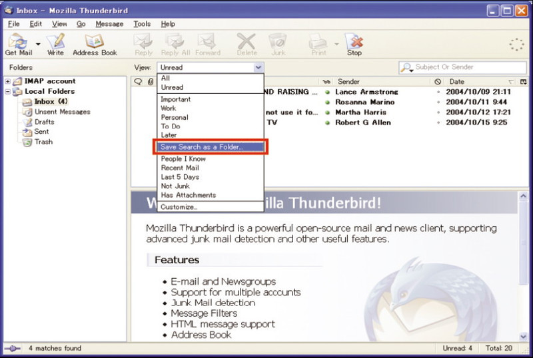Click the Get Mail toolbar icon
The height and width of the screenshot is (358, 533).
(19, 45)
